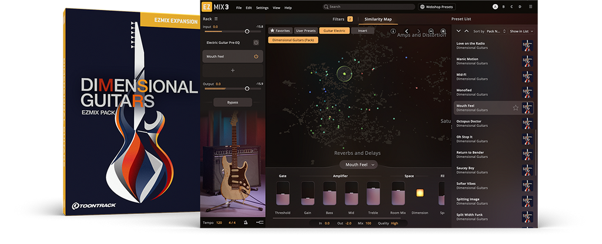Toggle Mouth Feel effect power button
This screenshot has height=244, width=602.
[x=256, y=56]
